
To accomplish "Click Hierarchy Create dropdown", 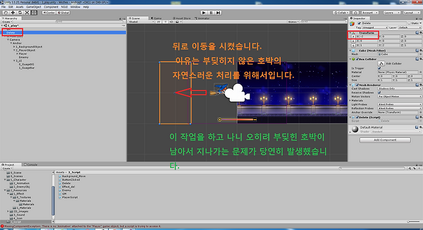I will tap(6, 22).
